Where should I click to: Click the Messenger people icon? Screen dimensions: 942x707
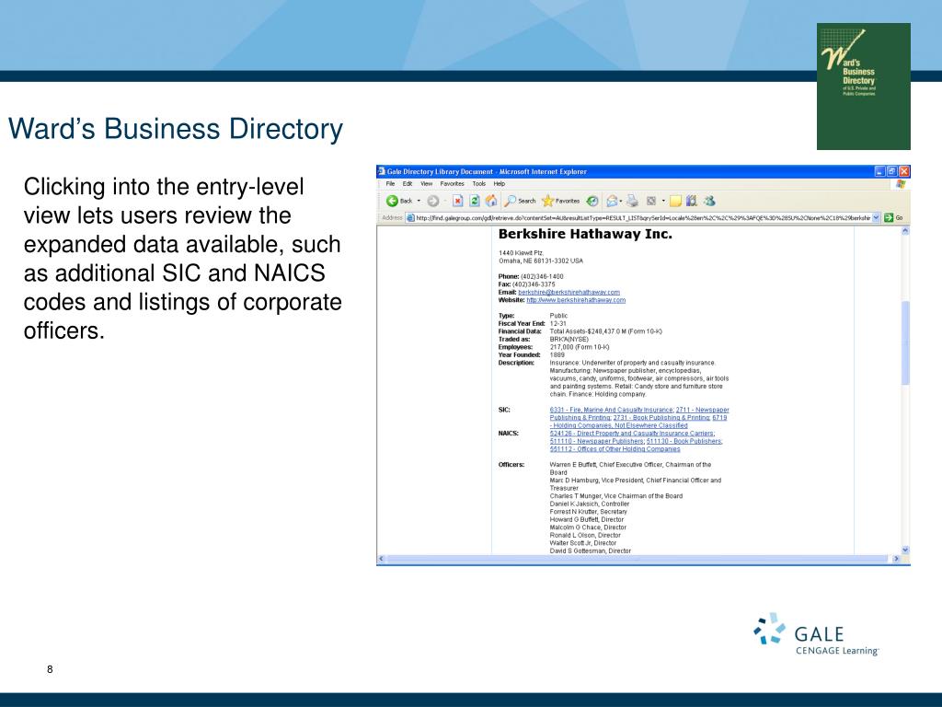tap(709, 201)
